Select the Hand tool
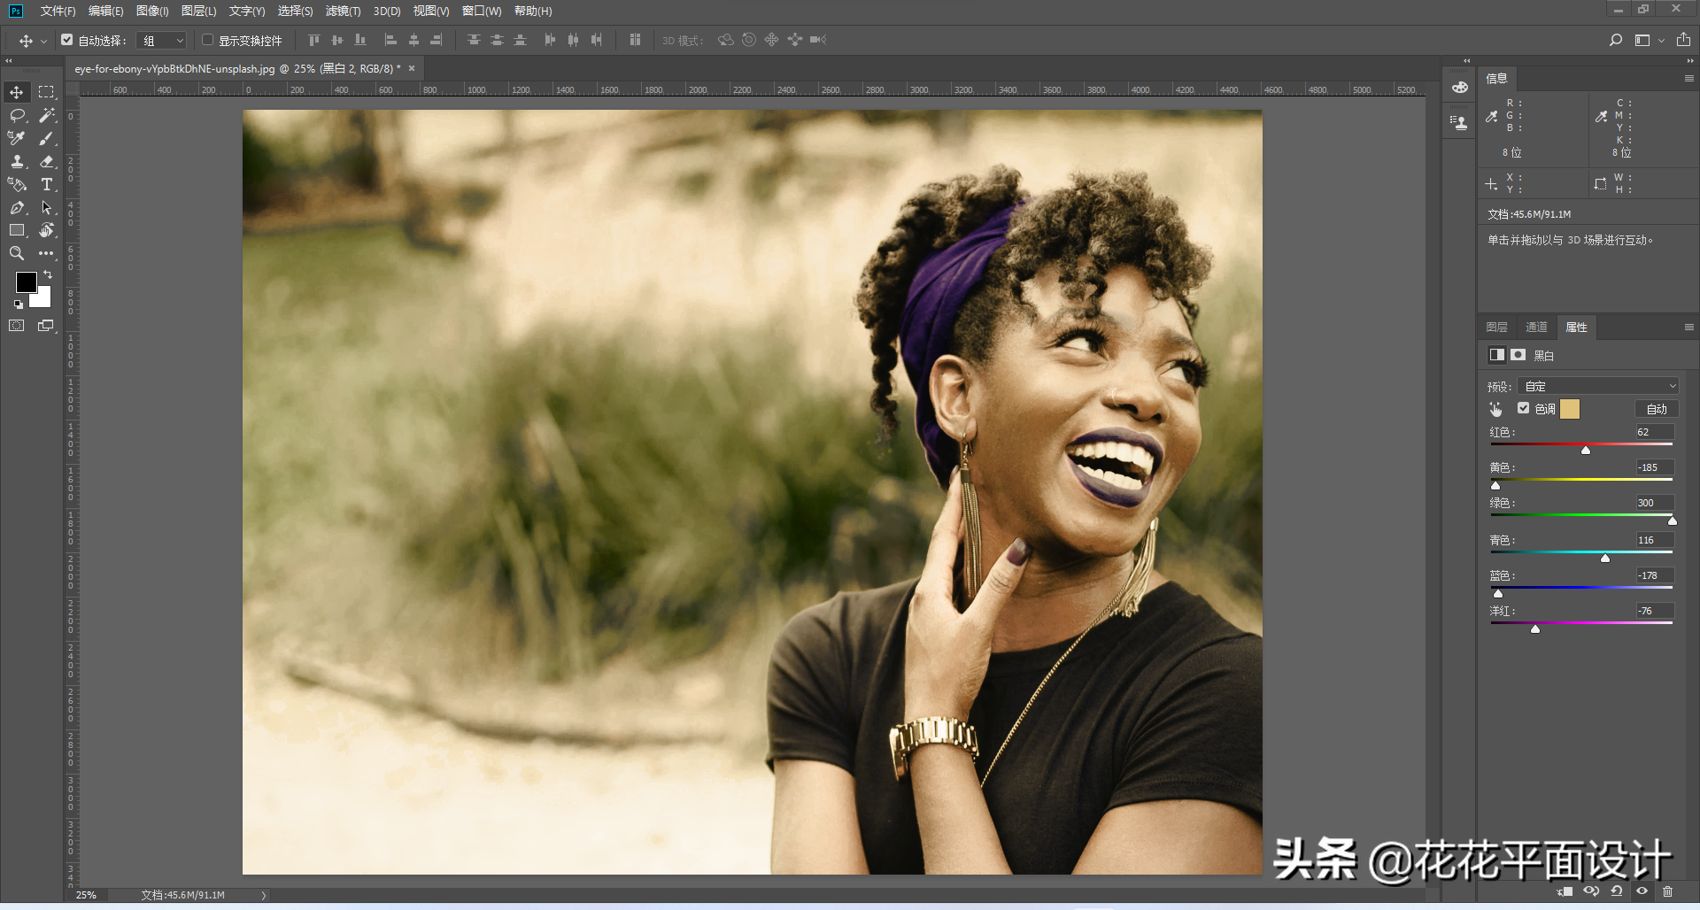 pos(47,230)
